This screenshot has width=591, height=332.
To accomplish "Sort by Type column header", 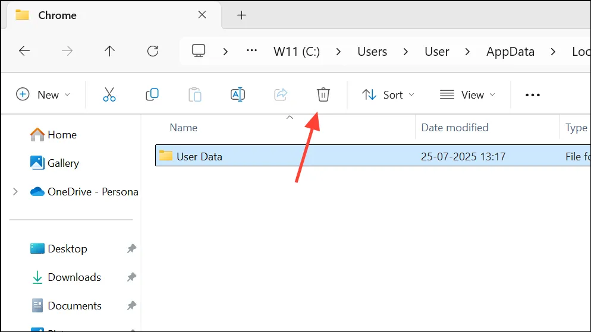I will (x=576, y=127).
